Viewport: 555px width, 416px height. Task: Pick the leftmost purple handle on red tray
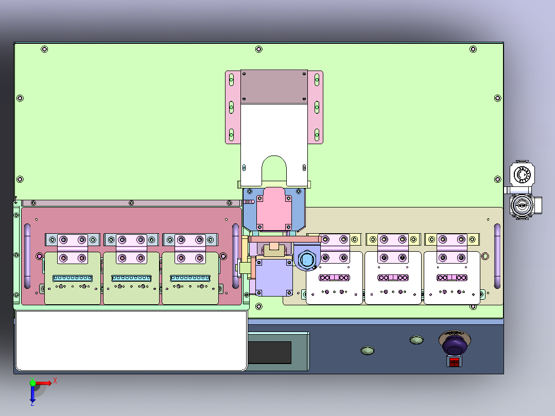click(x=27, y=256)
